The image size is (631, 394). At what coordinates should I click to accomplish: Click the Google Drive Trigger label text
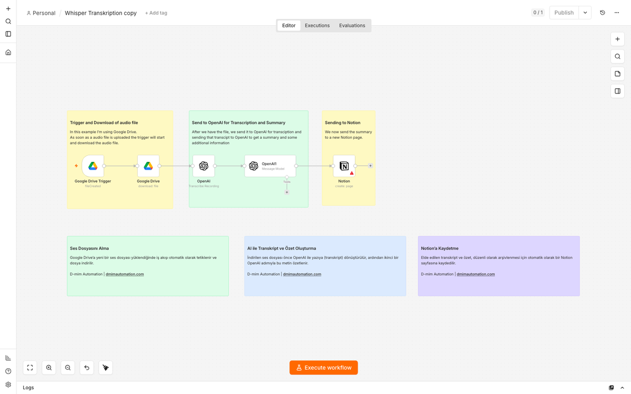(93, 181)
